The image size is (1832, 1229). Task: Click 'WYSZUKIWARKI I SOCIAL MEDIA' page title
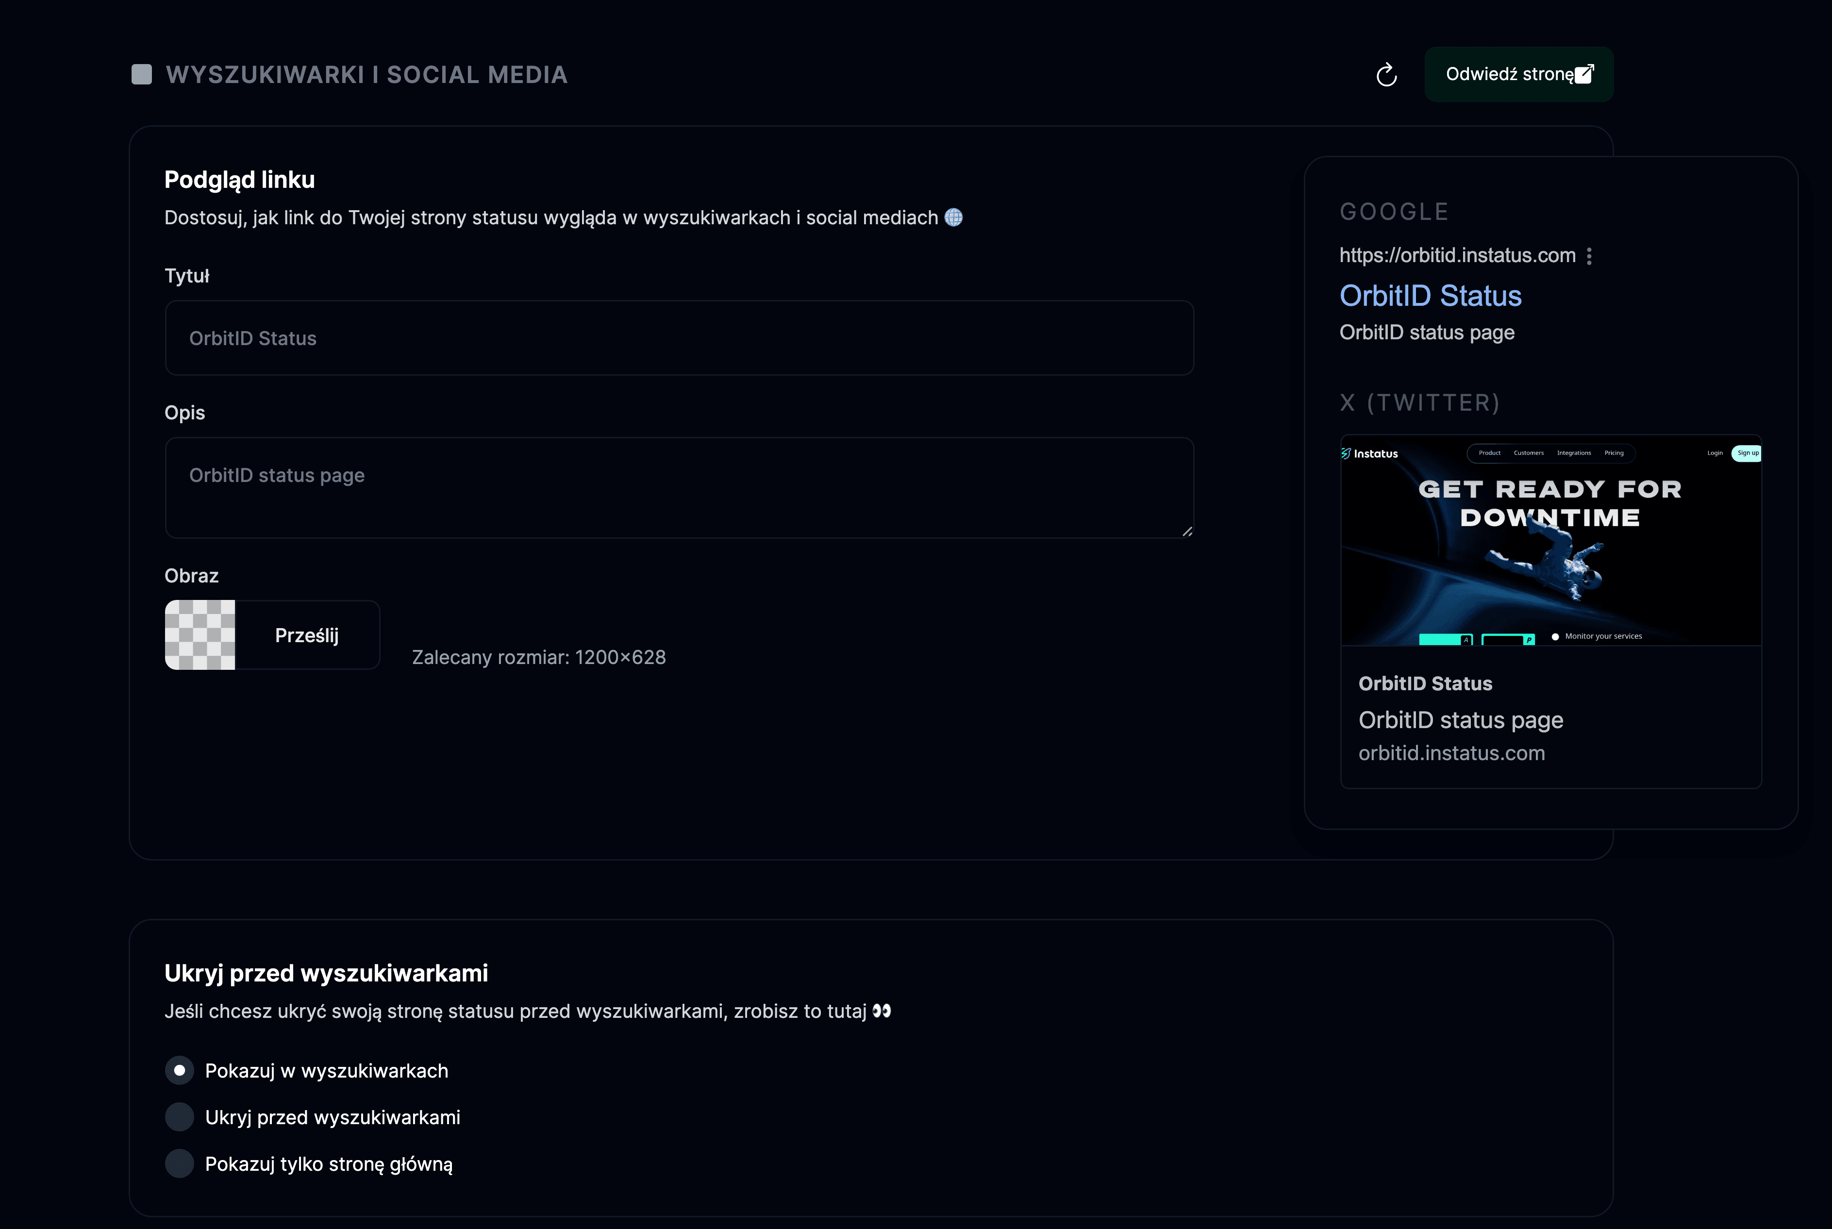coord(367,74)
